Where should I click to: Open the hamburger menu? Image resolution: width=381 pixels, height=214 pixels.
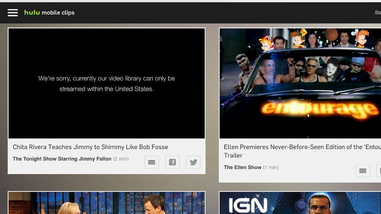13,13
